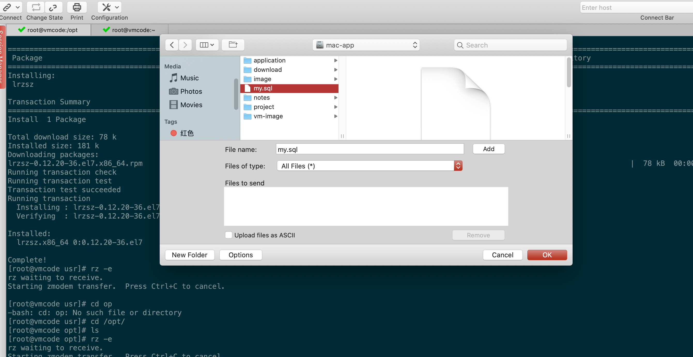
Task: Click the new folder icon in dialog toolbar
Action: pos(233,45)
